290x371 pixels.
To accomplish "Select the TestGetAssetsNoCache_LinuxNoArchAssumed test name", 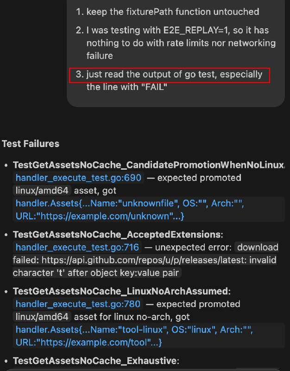I will point(120,291).
